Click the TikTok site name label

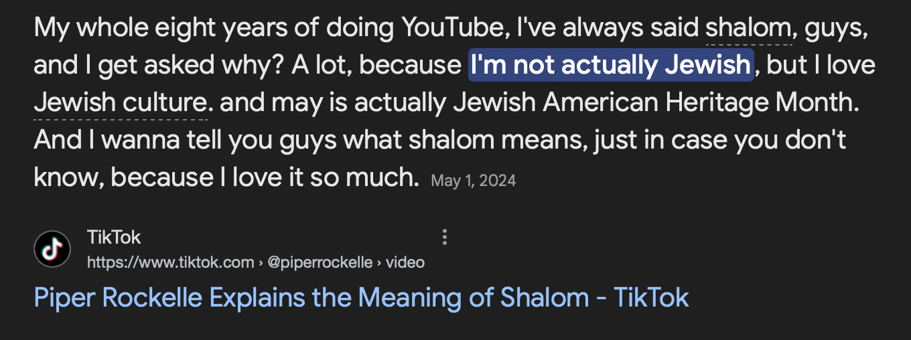click(x=114, y=237)
